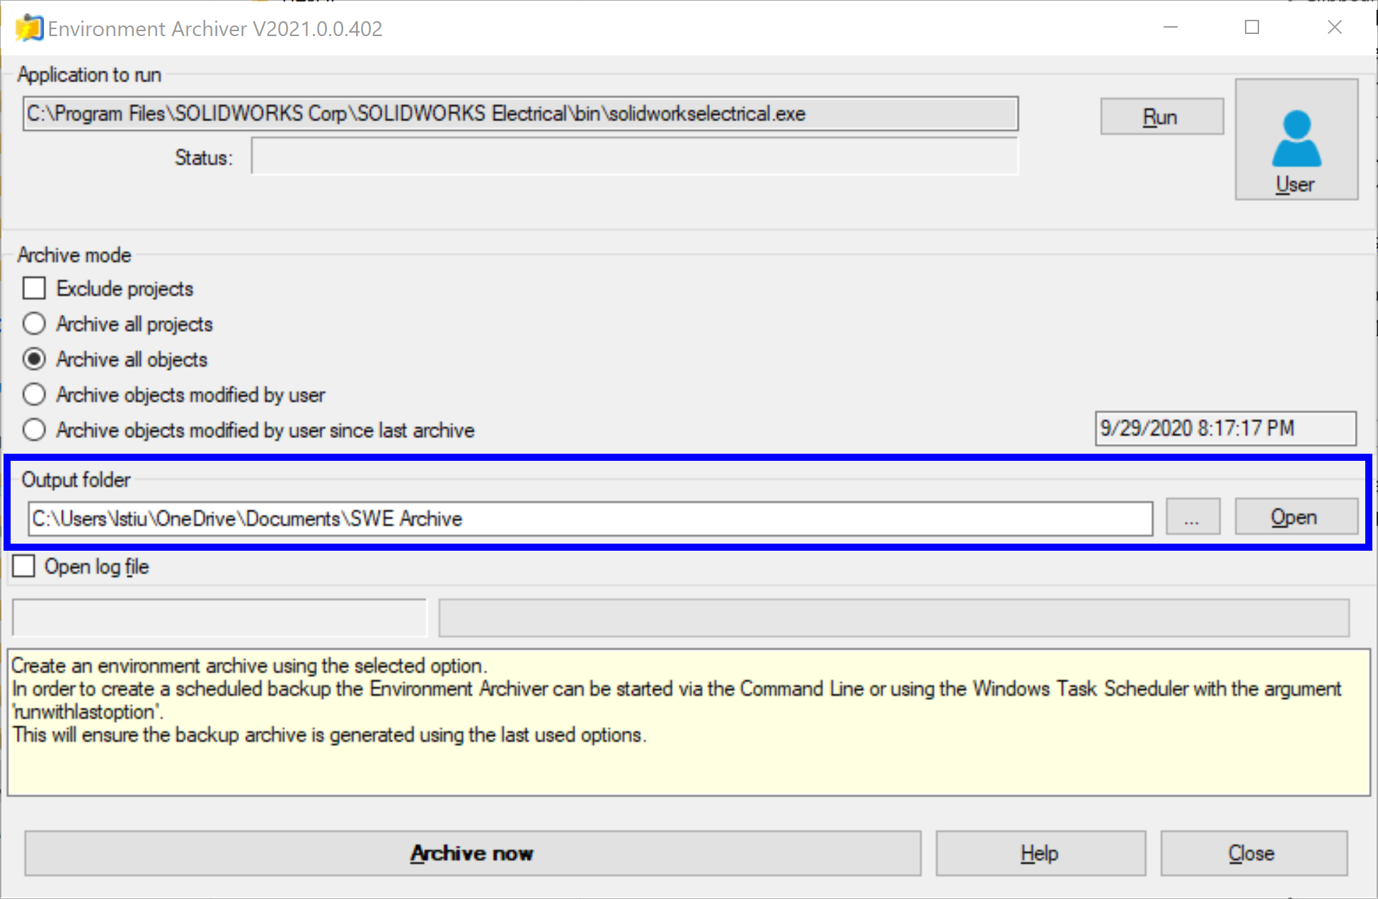This screenshot has width=1378, height=899.
Task: Enable the Exclude projects checkbox
Action: 34,288
